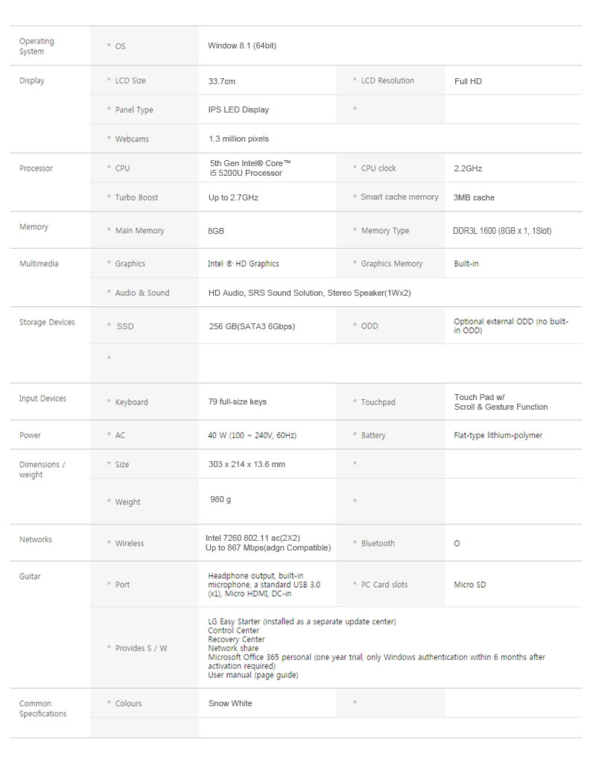This screenshot has width=596, height=771.
Task: Click the Audio & Sound label
Action: point(142,293)
